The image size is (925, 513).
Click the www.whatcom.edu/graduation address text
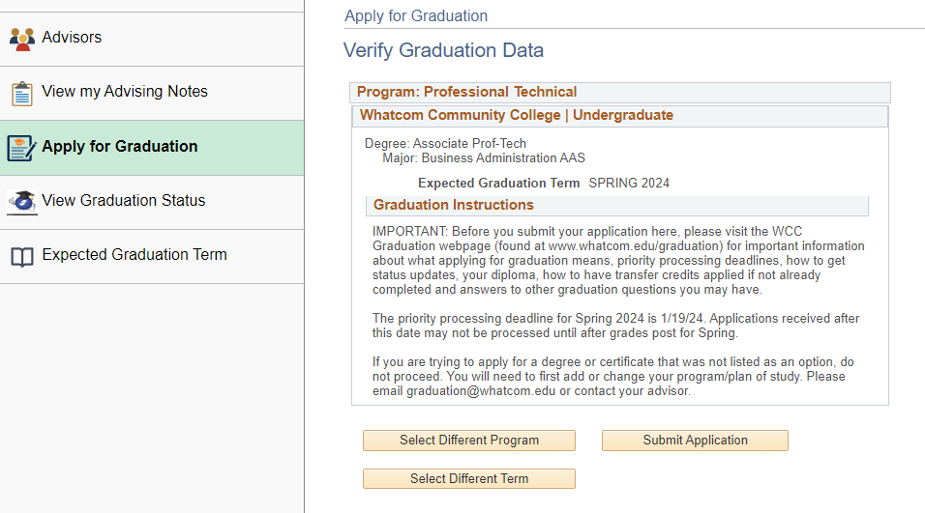click(636, 246)
